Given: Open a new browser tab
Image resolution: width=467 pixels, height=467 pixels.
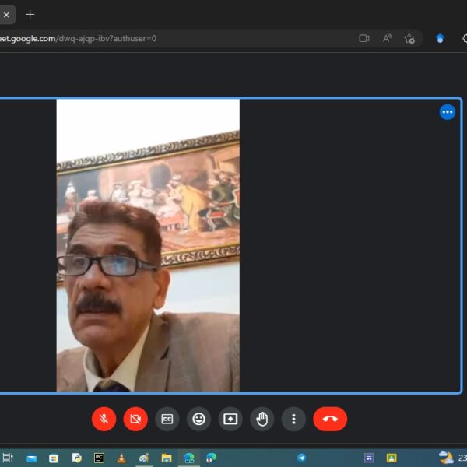Looking at the screenshot, I should point(30,14).
